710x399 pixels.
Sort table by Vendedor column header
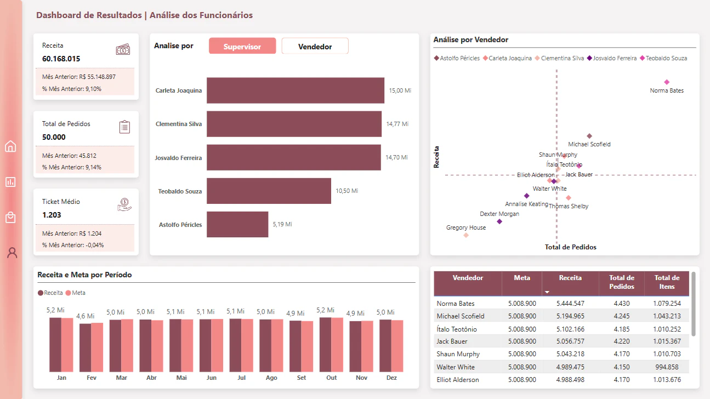(468, 278)
